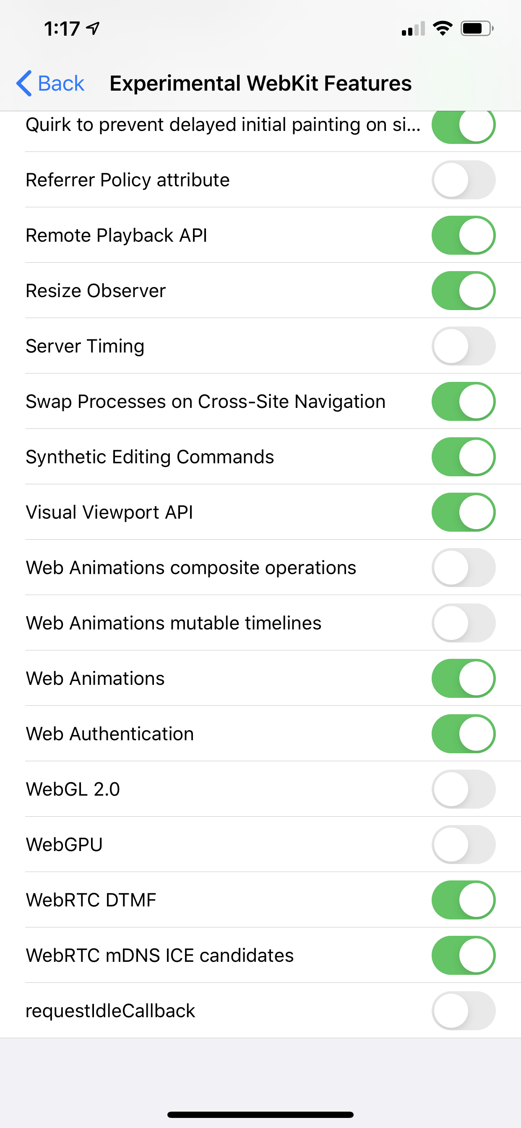The height and width of the screenshot is (1128, 521).
Task: Tap the battery indicator icon
Action: click(x=477, y=29)
